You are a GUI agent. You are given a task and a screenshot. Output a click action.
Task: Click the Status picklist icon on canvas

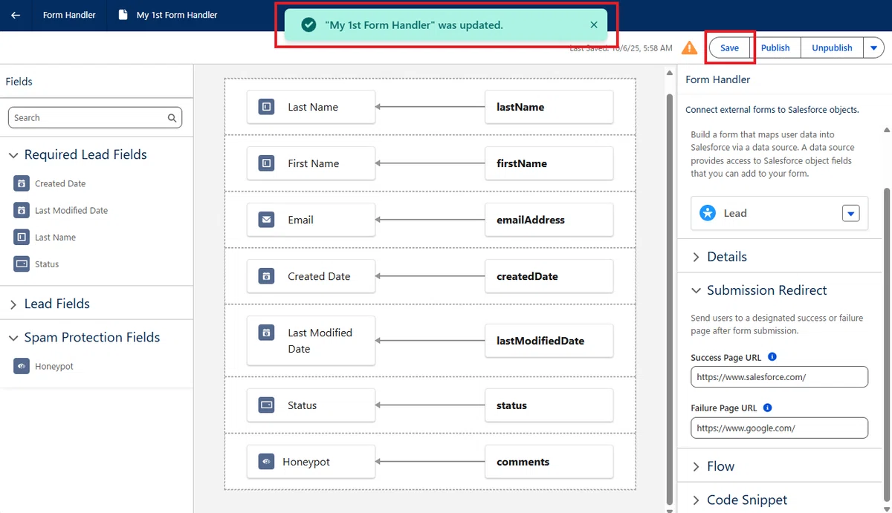point(266,405)
